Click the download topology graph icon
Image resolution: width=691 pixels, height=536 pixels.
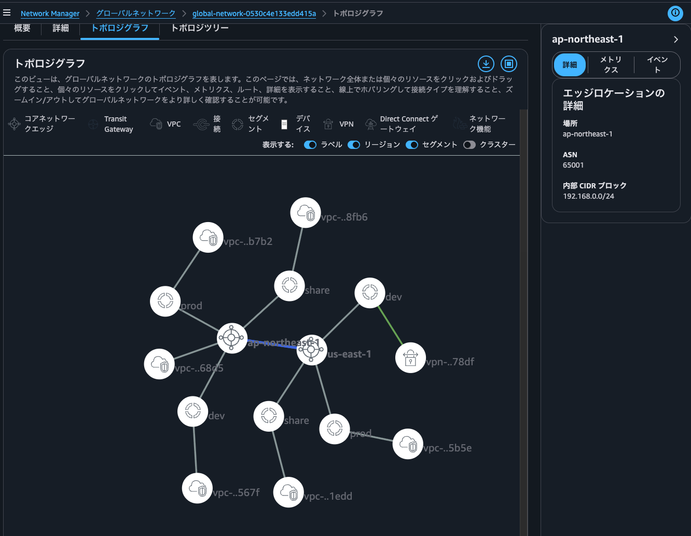[486, 64]
